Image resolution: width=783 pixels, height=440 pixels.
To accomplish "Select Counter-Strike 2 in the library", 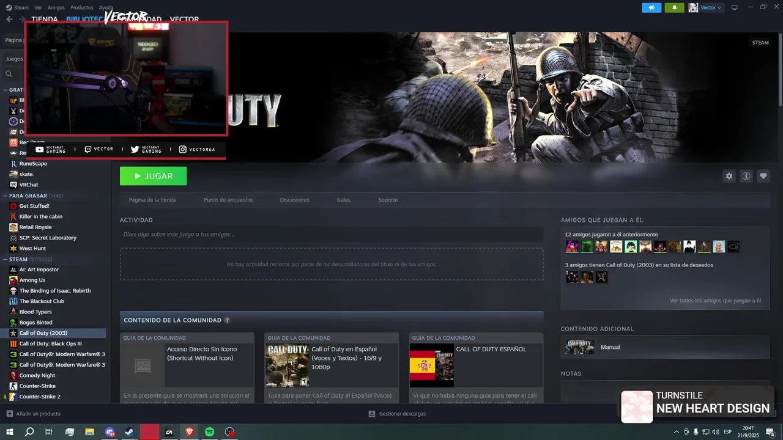I will (x=39, y=397).
